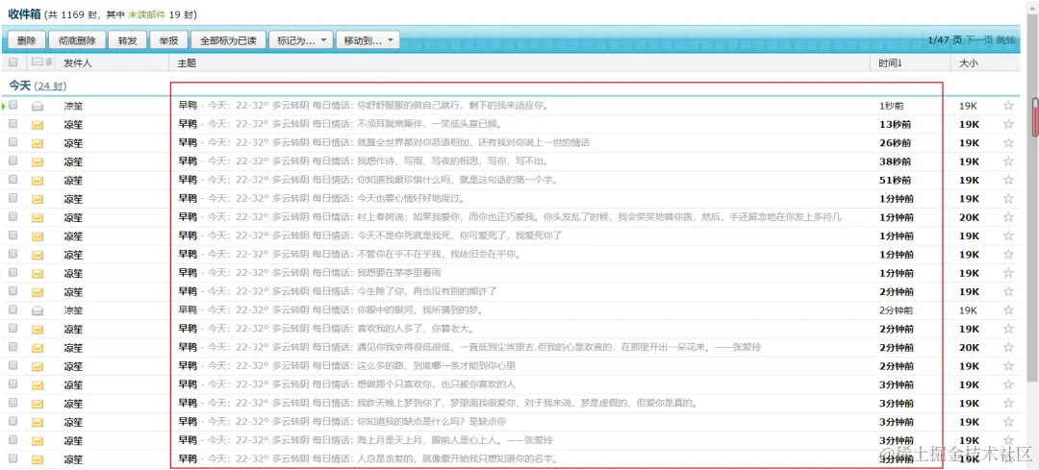Image resolution: width=1039 pixels, height=470 pixels.
Task: Star the 不管你在乎不在乎我 email
Action: pyautogui.click(x=1008, y=254)
